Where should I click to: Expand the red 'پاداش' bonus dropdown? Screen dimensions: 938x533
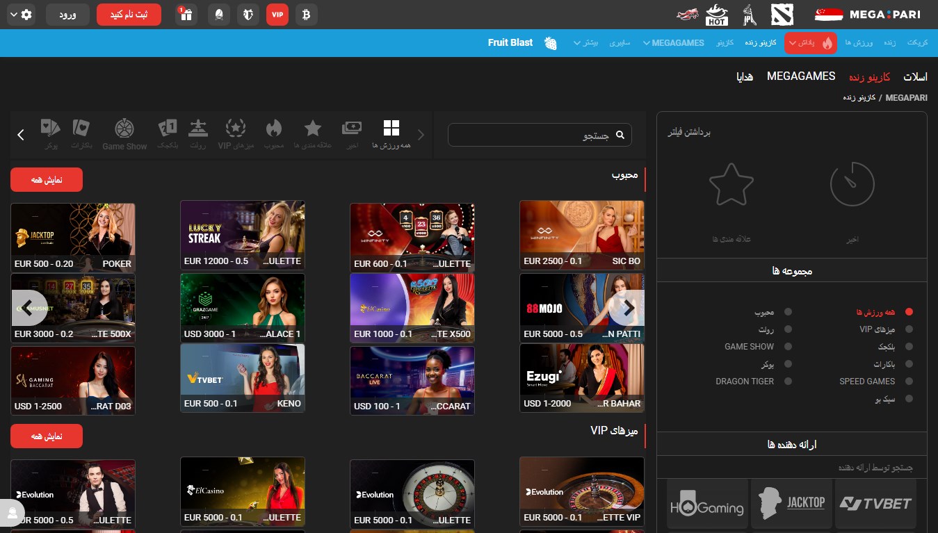click(x=810, y=43)
